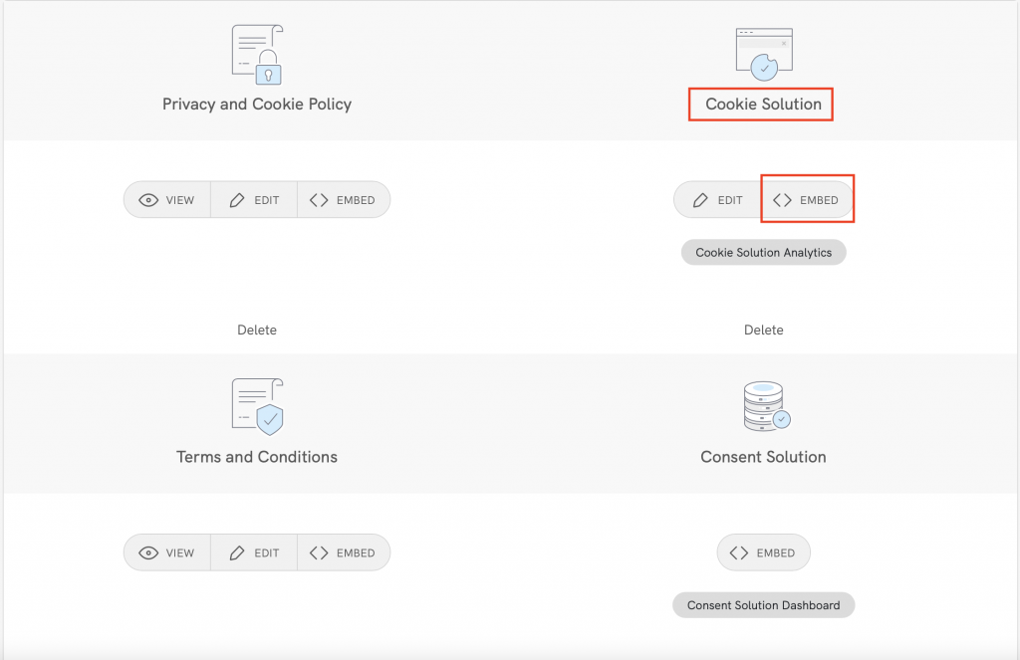
Task: Delete the Privacy and Cookie Policy
Action: coord(256,329)
